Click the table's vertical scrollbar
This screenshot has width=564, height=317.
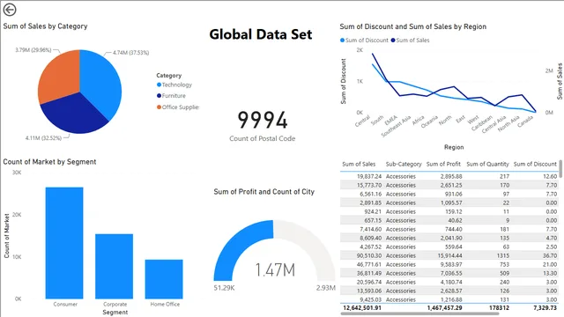click(x=560, y=169)
